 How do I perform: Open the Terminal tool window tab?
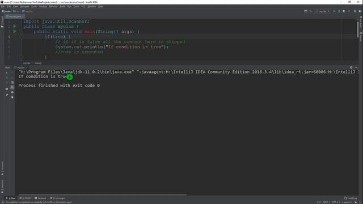(40, 198)
